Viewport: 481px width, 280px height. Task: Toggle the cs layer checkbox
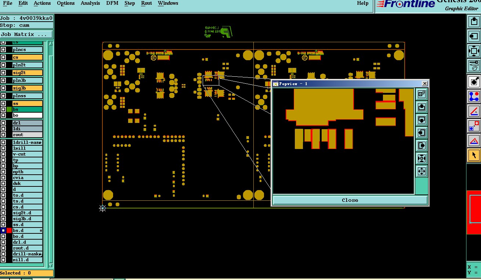point(3,57)
